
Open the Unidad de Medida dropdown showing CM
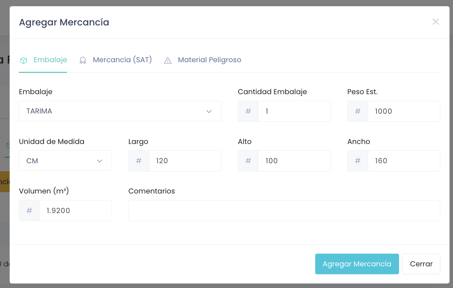pyautogui.click(x=65, y=160)
